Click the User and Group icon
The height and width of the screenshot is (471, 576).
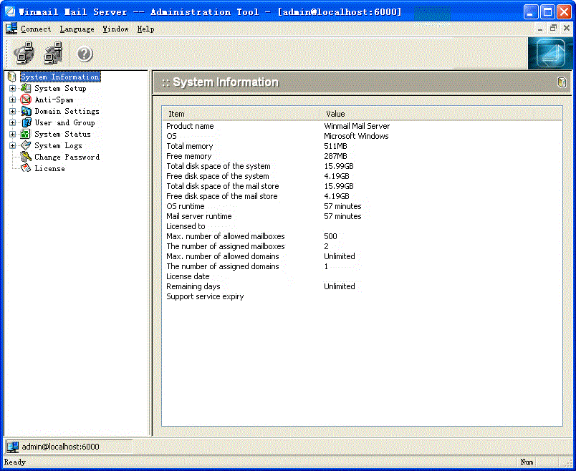[x=26, y=123]
